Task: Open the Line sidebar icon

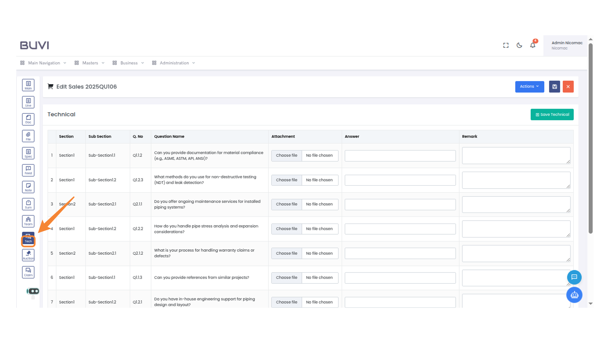Action: tap(28, 102)
